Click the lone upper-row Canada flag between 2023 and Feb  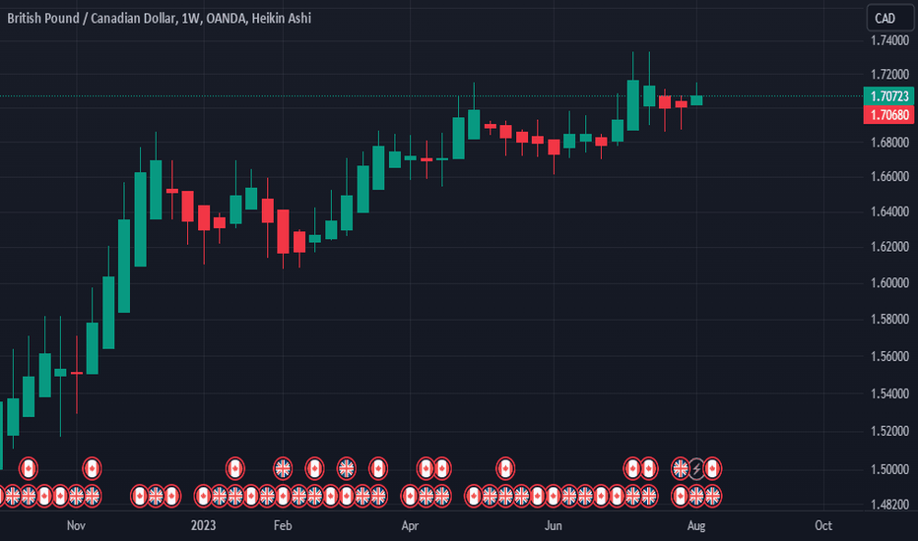point(234,468)
